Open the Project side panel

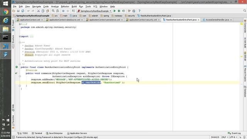click(x=13, y=25)
